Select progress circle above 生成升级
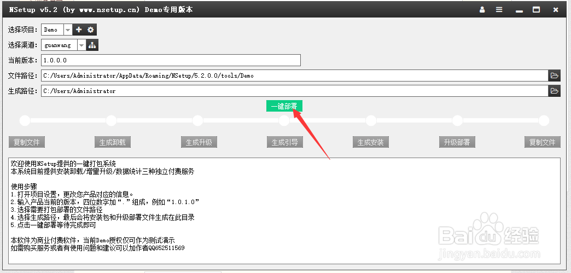The height and width of the screenshot is (273, 571). coord(197,120)
